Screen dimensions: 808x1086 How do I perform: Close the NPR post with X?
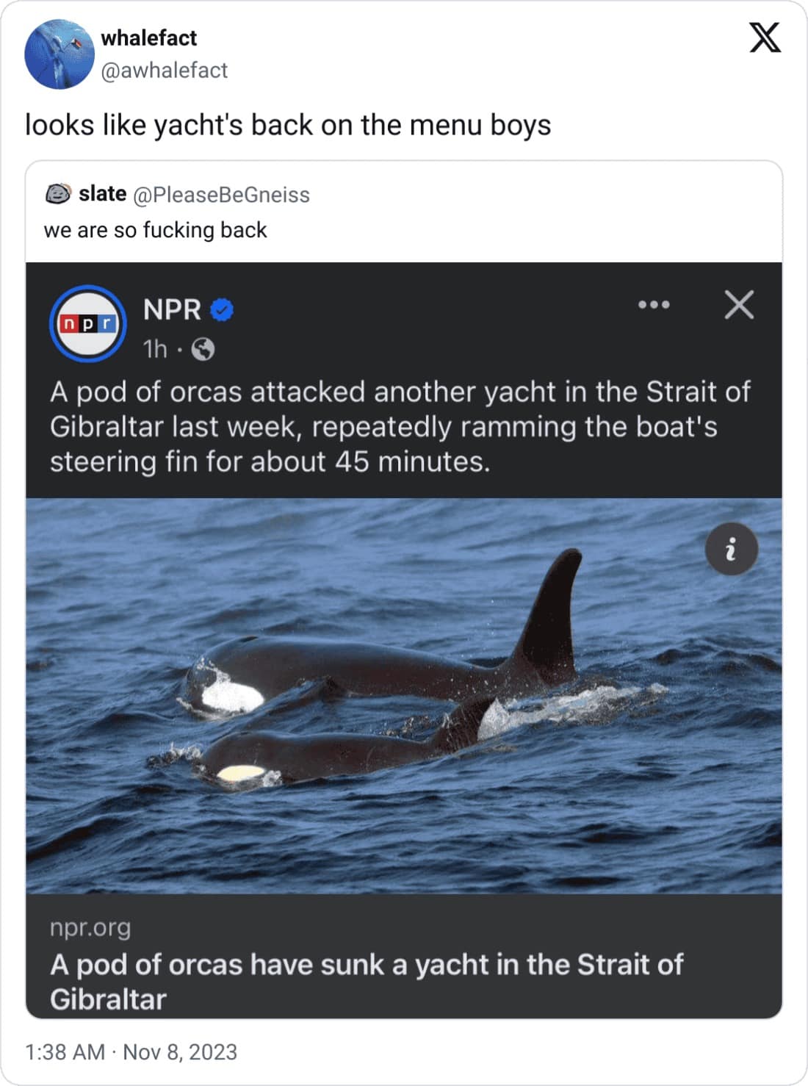coord(739,305)
